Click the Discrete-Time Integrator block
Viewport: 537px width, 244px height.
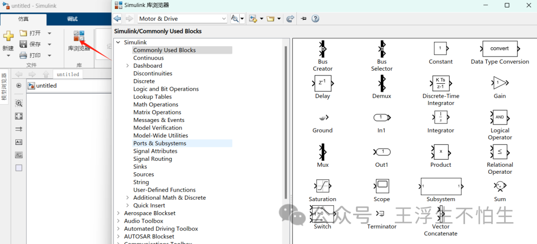click(441, 83)
